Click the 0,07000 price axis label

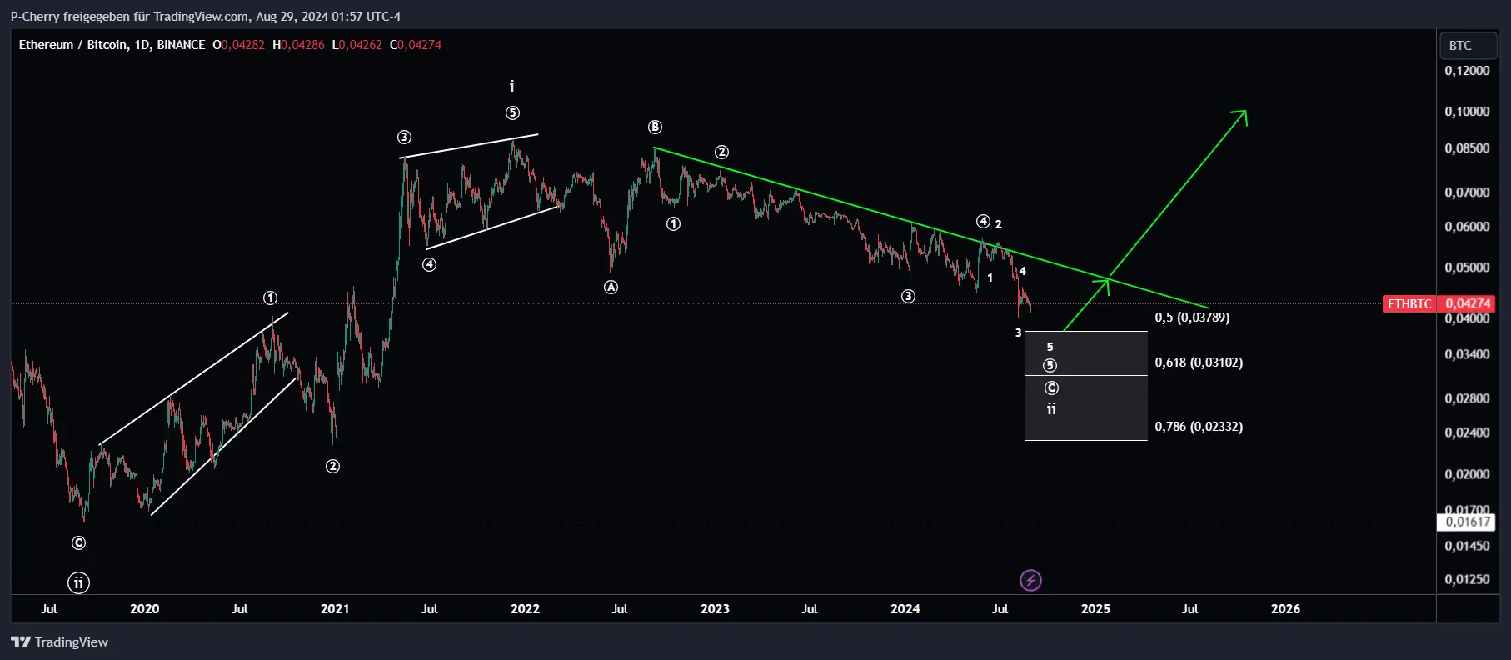(x=1467, y=192)
